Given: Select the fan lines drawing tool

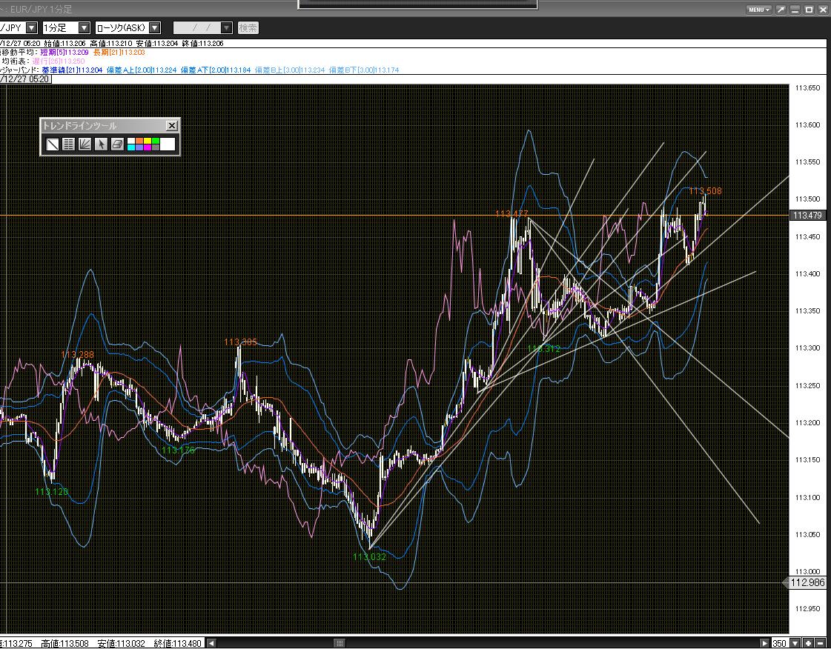Looking at the screenshot, I should click(x=85, y=144).
